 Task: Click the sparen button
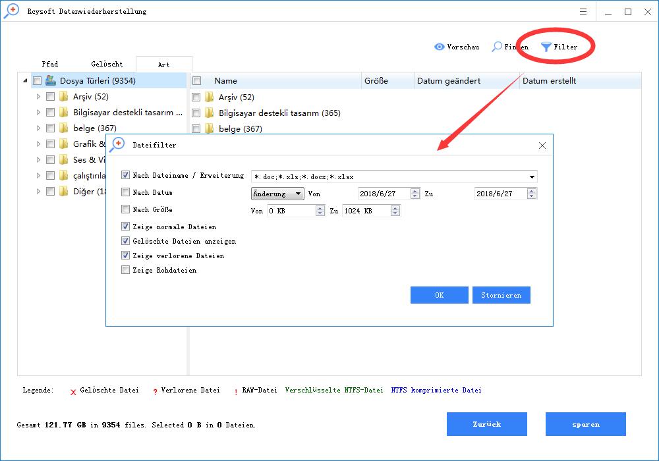(585, 424)
